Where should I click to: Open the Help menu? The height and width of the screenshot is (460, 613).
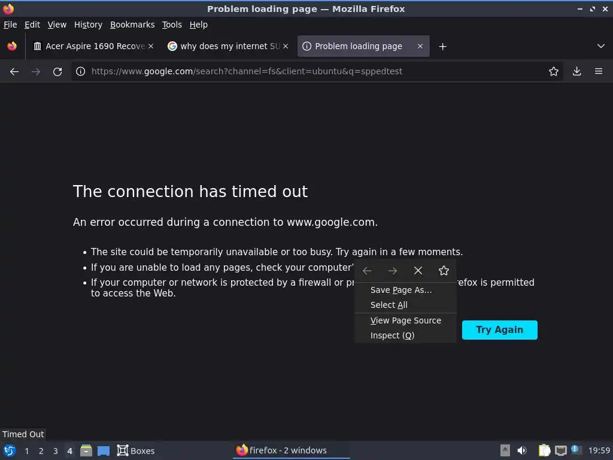pyautogui.click(x=199, y=25)
